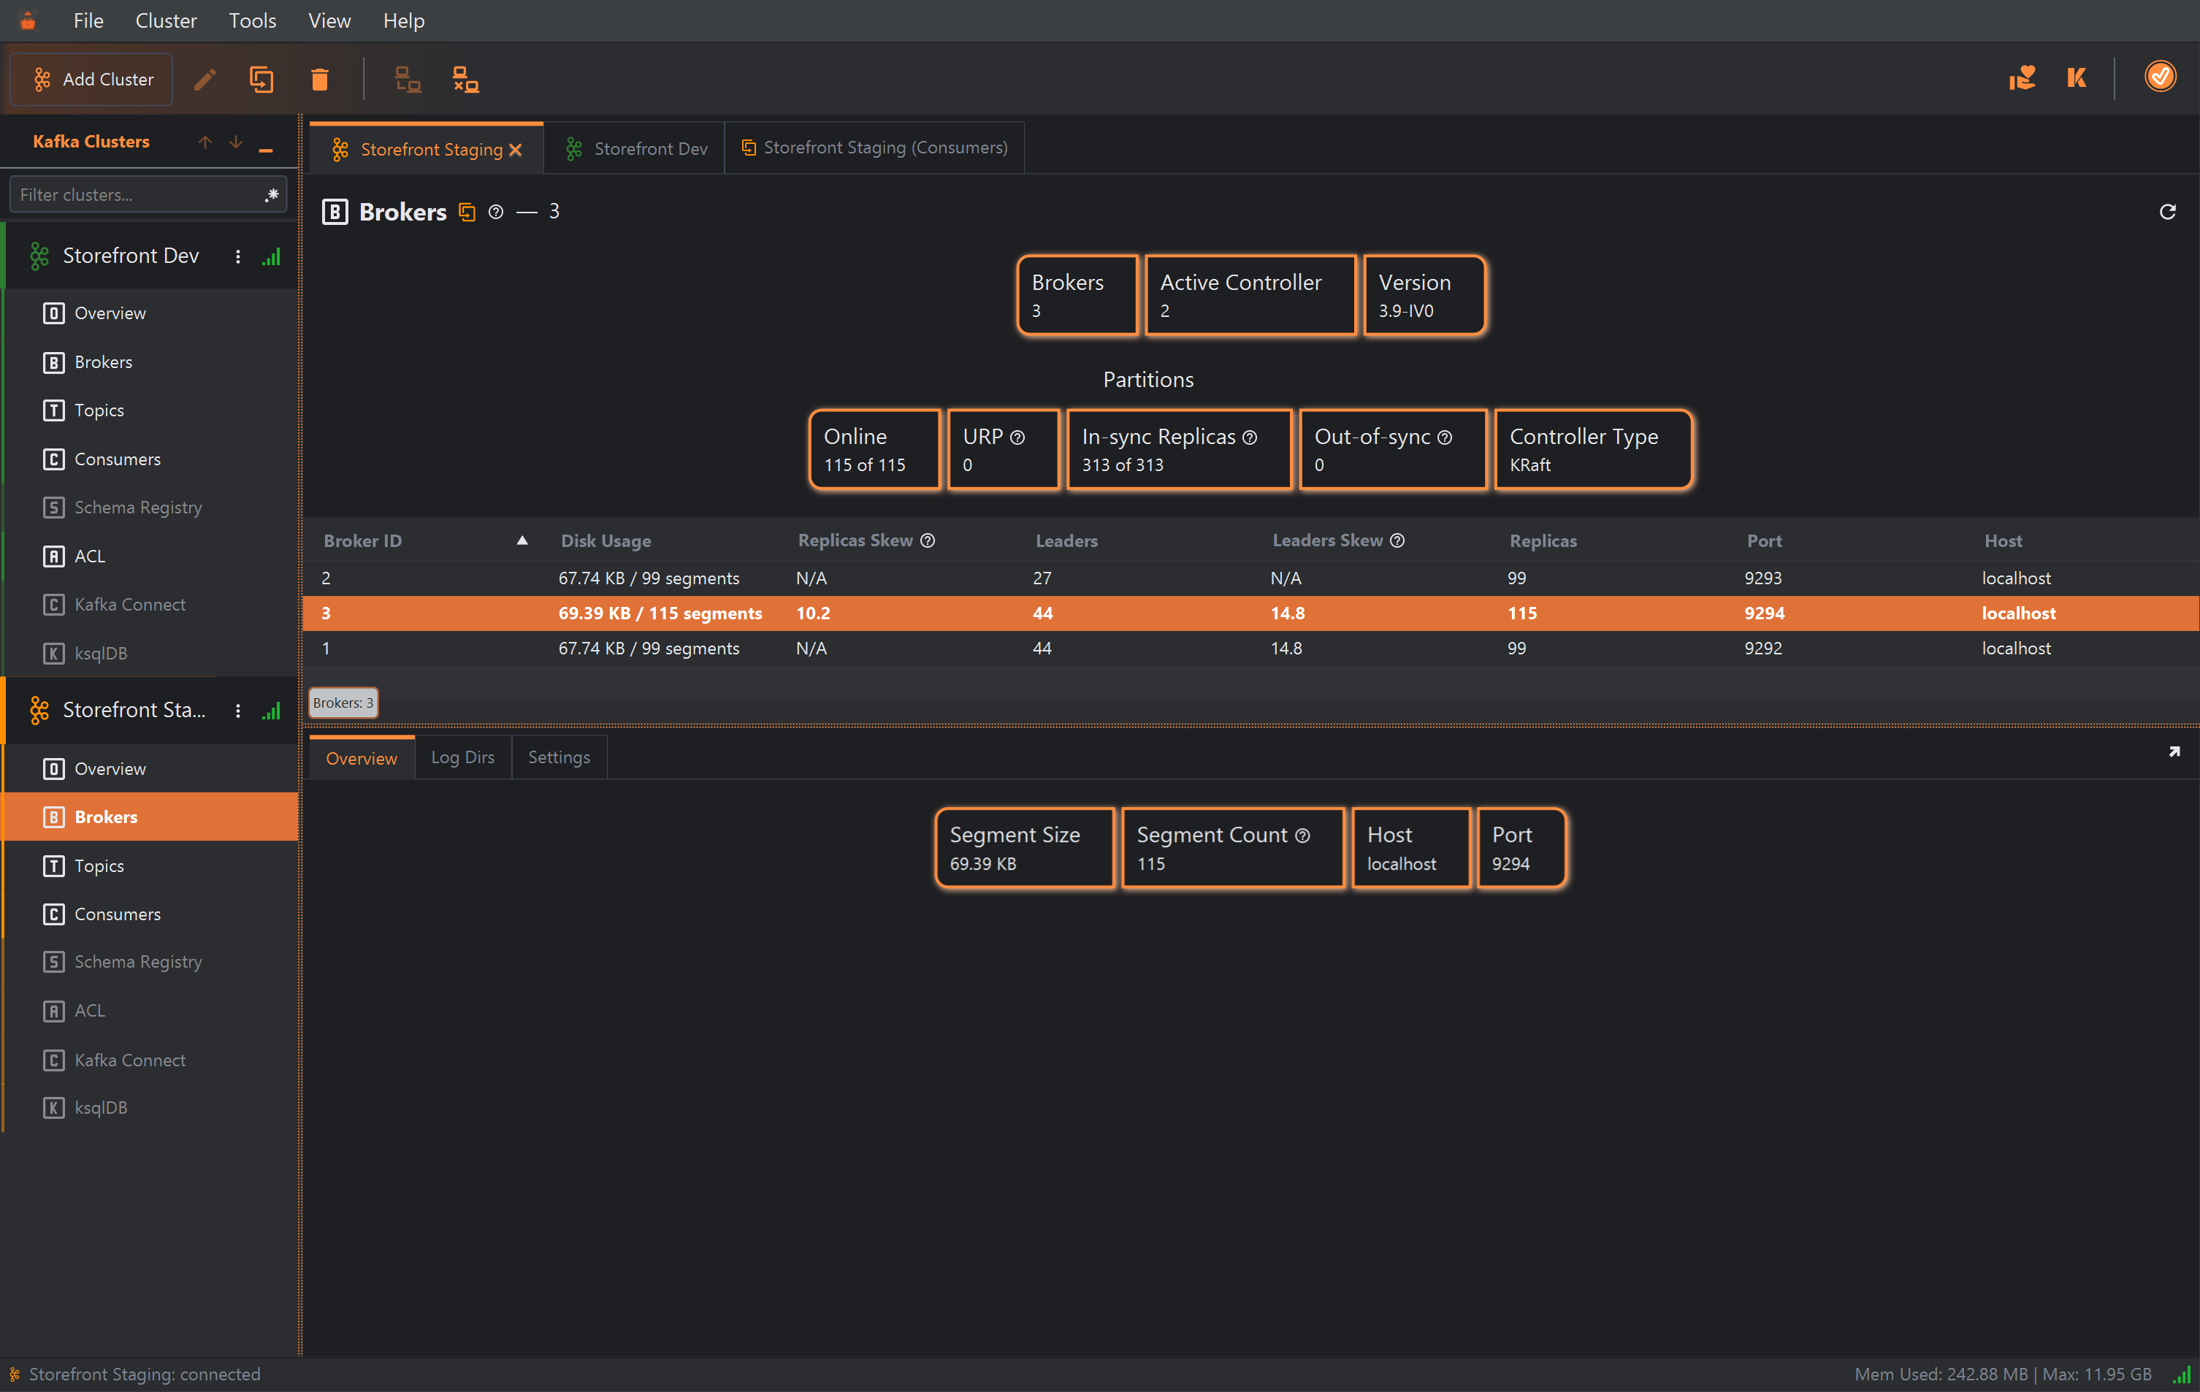
Task: Click the URP help icon
Action: pos(1017,437)
